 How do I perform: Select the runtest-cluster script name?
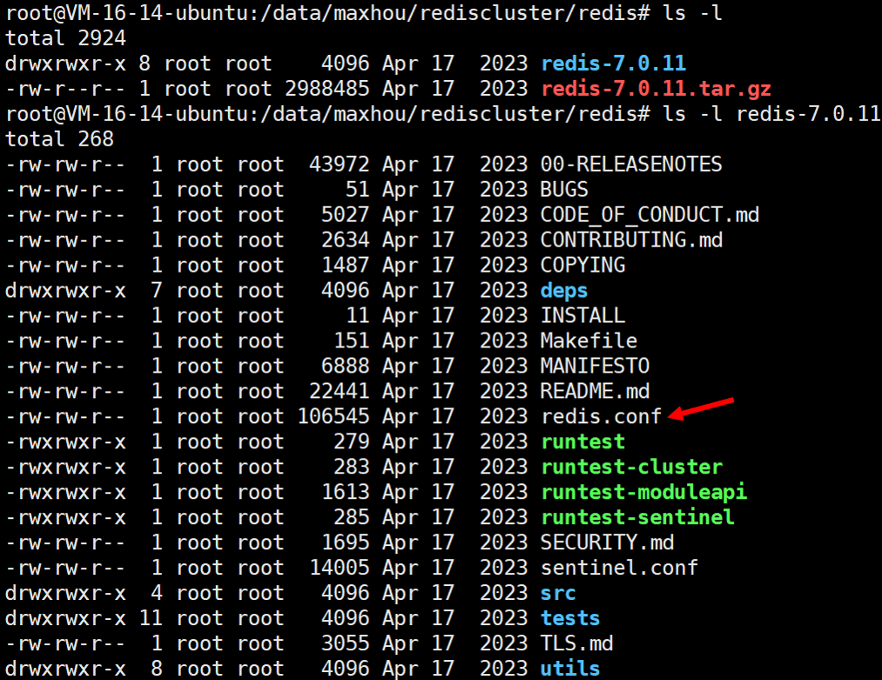click(631, 467)
